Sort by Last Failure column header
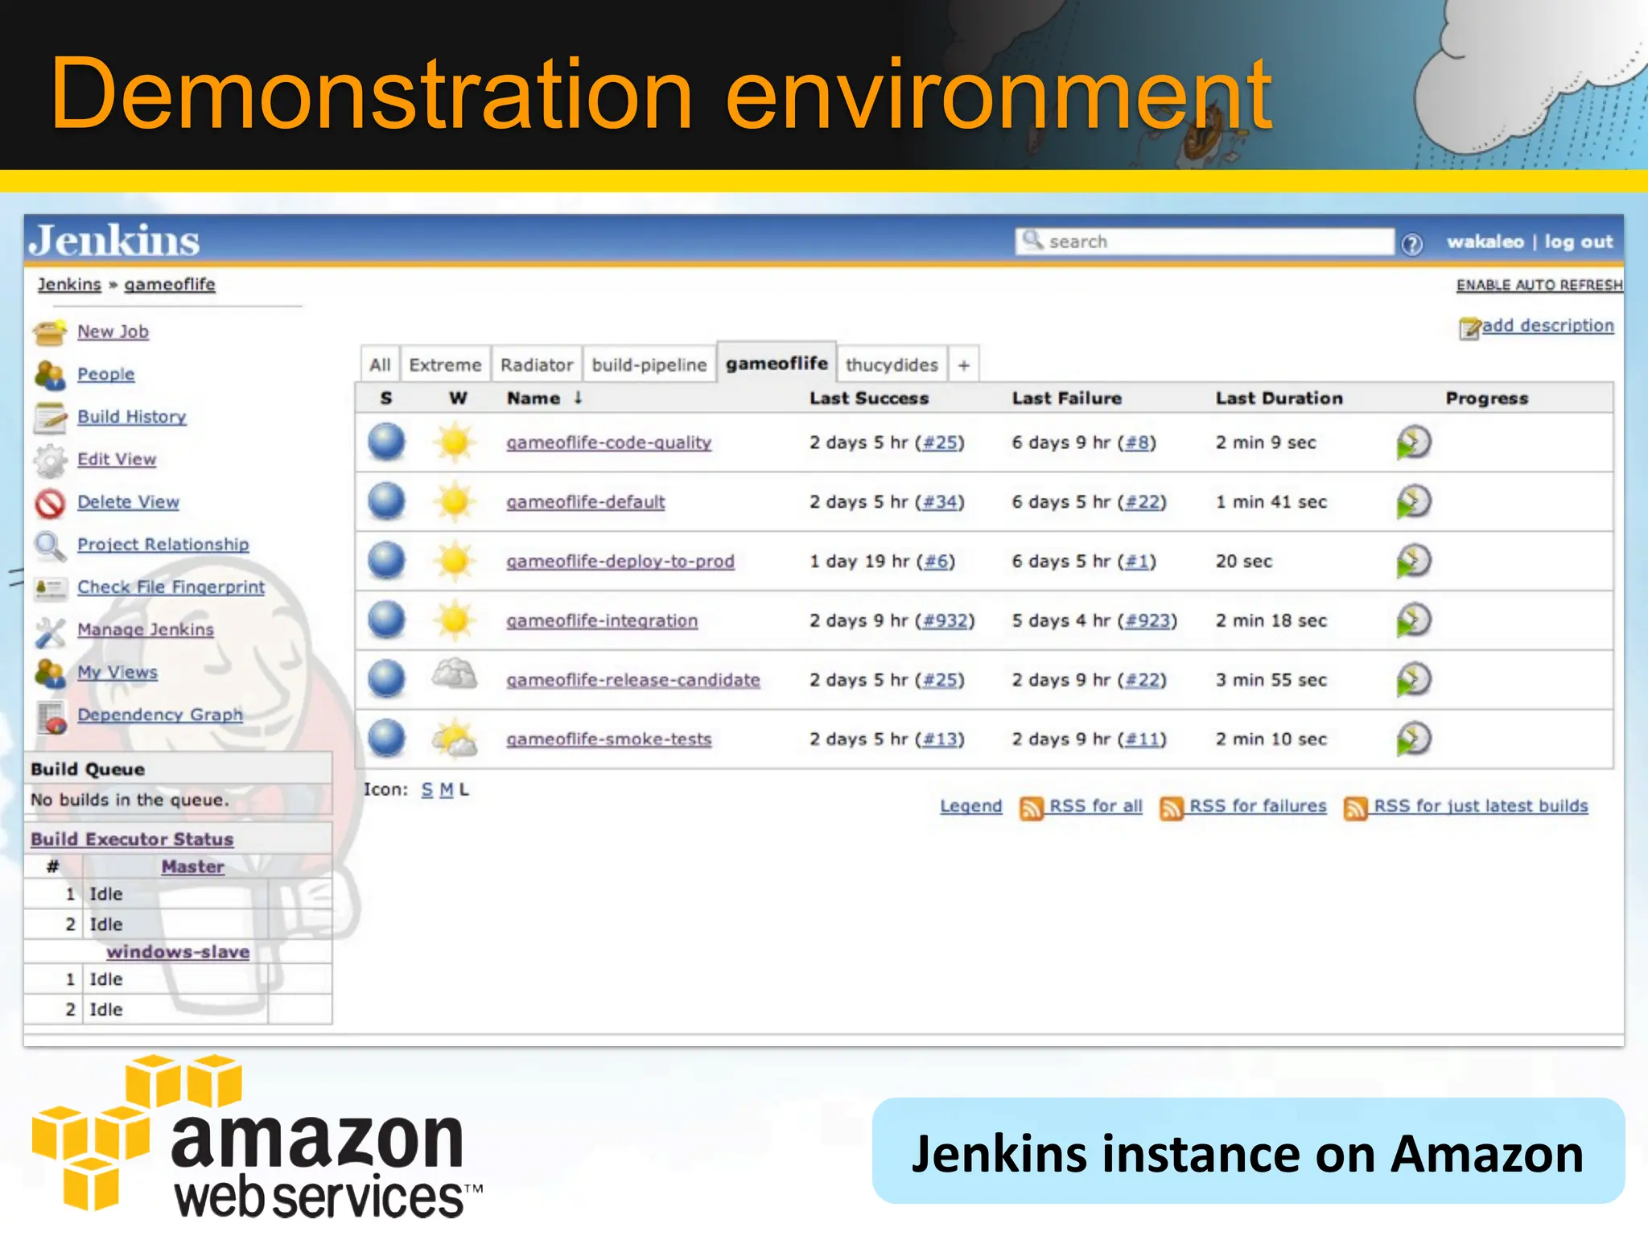The width and height of the screenshot is (1648, 1236). [1067, 398]
